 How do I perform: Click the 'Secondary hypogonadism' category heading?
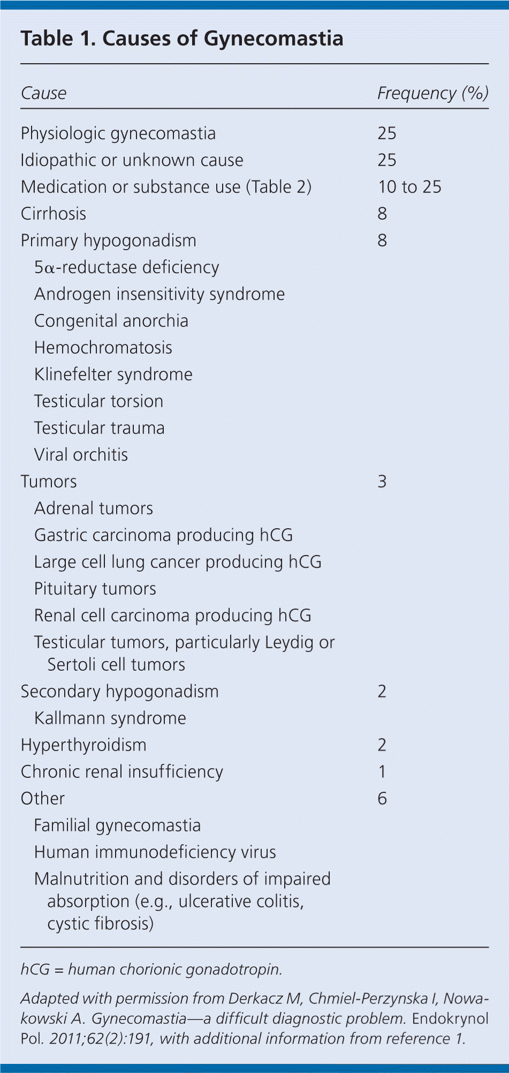point(119,692)
